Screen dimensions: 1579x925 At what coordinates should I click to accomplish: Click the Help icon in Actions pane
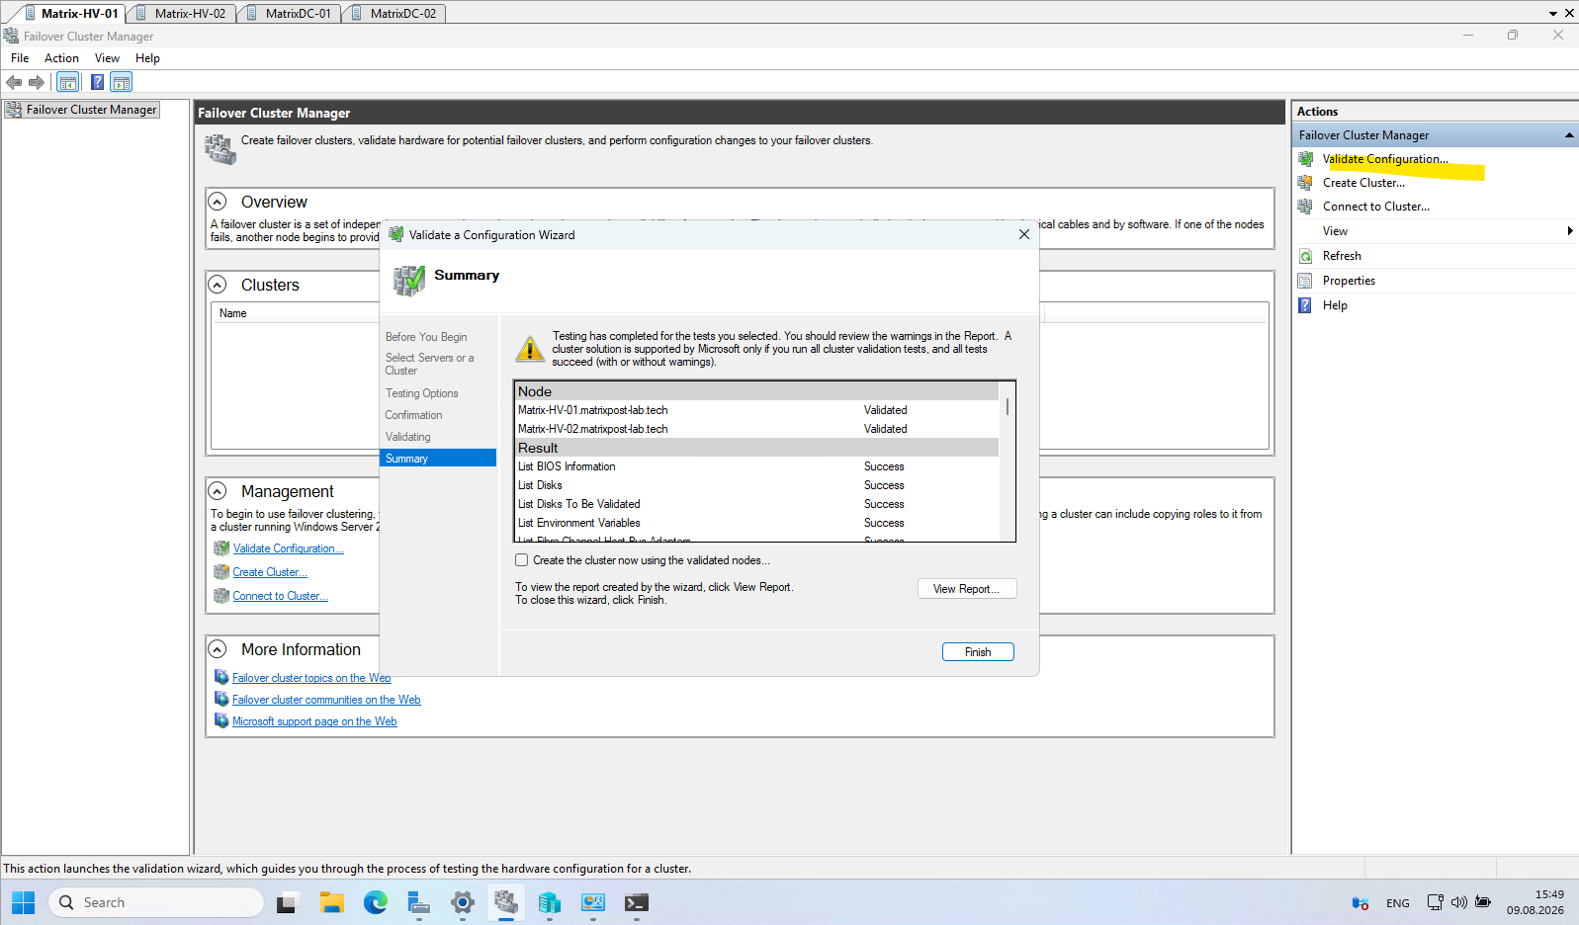pos(1305,305)
